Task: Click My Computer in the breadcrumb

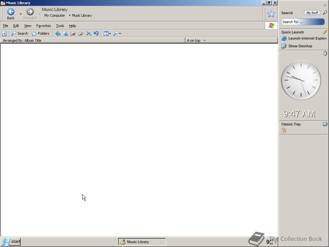Action: [x=55, y=15]
